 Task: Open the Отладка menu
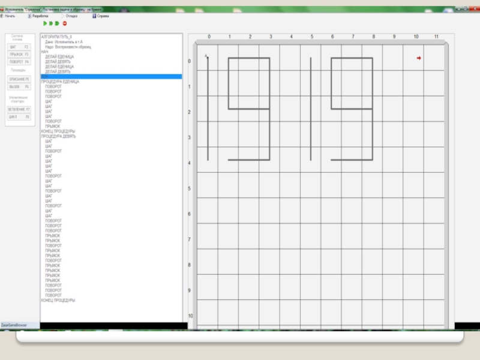click(x=71, y=16)
